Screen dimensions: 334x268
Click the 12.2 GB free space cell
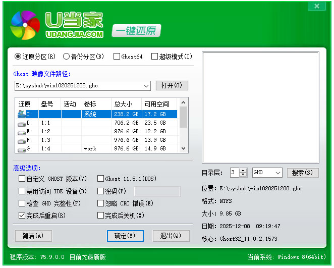coord(159,131)
